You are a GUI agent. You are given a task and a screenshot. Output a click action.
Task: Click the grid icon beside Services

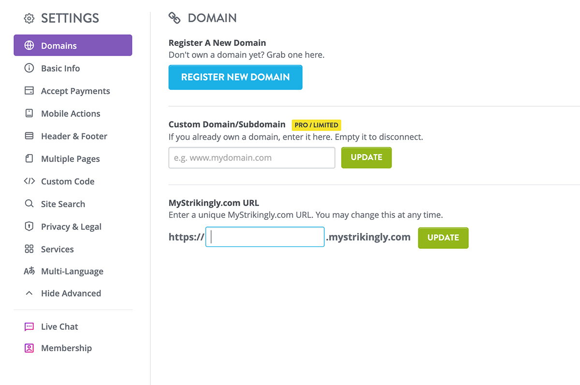(x=29, y=249)
